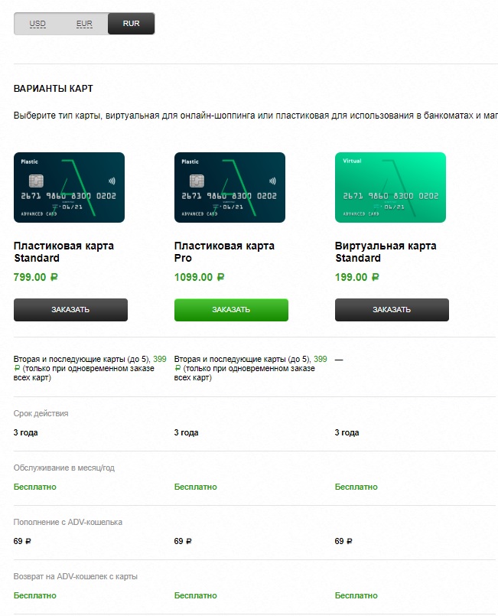
Task: Click the 'Пластиковая карта Standard' title
Action: coord(63,252)
